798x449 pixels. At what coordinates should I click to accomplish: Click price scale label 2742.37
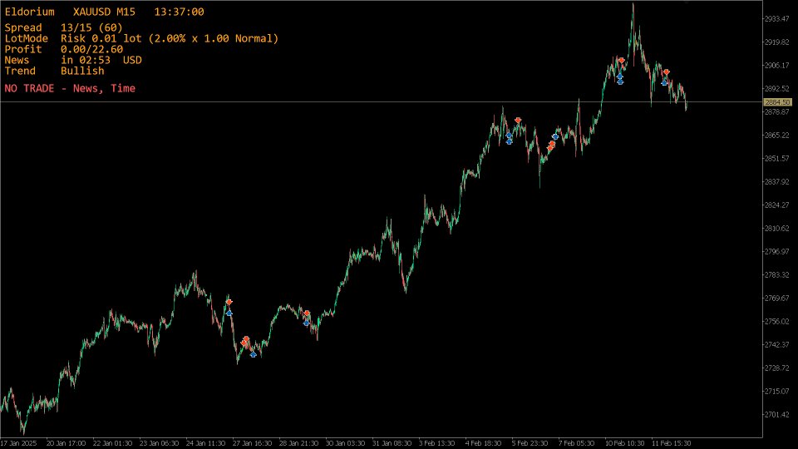click(776, 344)
